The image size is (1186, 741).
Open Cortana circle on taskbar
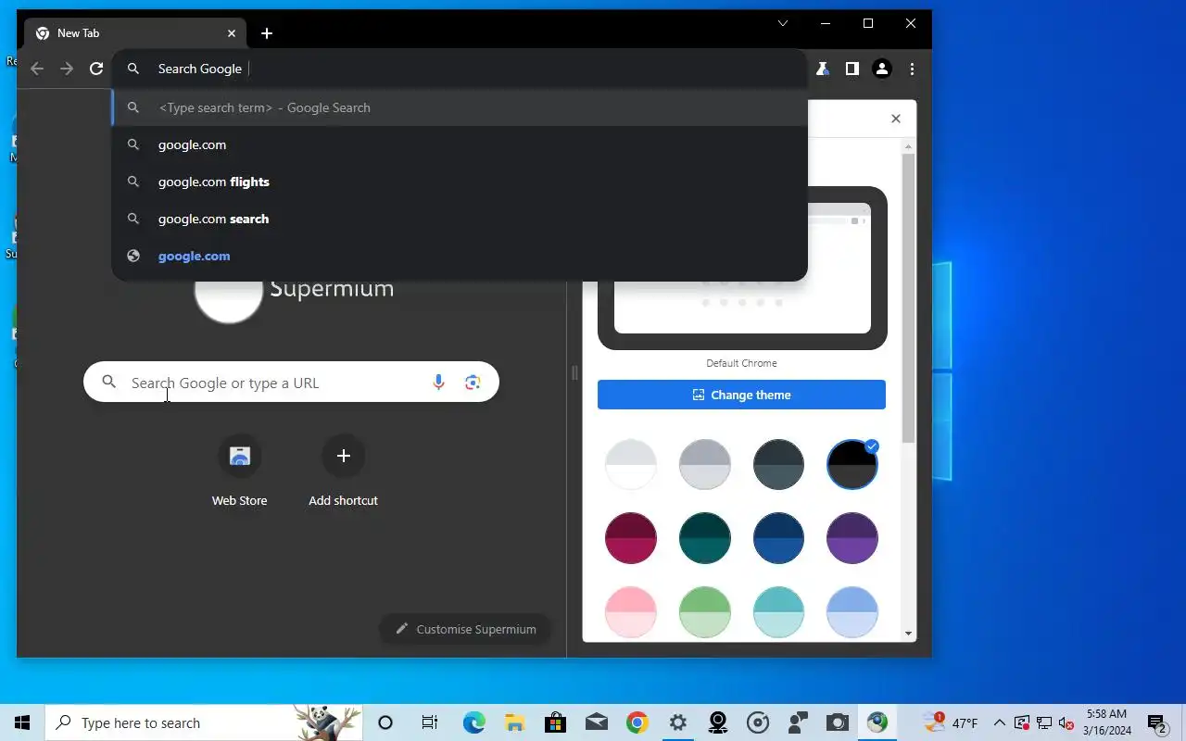(385, 722)
